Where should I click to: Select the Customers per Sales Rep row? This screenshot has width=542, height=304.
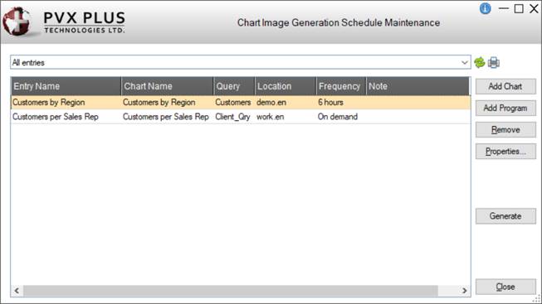tap(241, 117)
